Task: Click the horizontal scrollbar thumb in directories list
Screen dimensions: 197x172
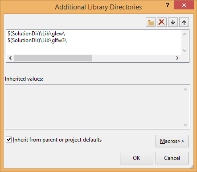Action: (53, 58)
